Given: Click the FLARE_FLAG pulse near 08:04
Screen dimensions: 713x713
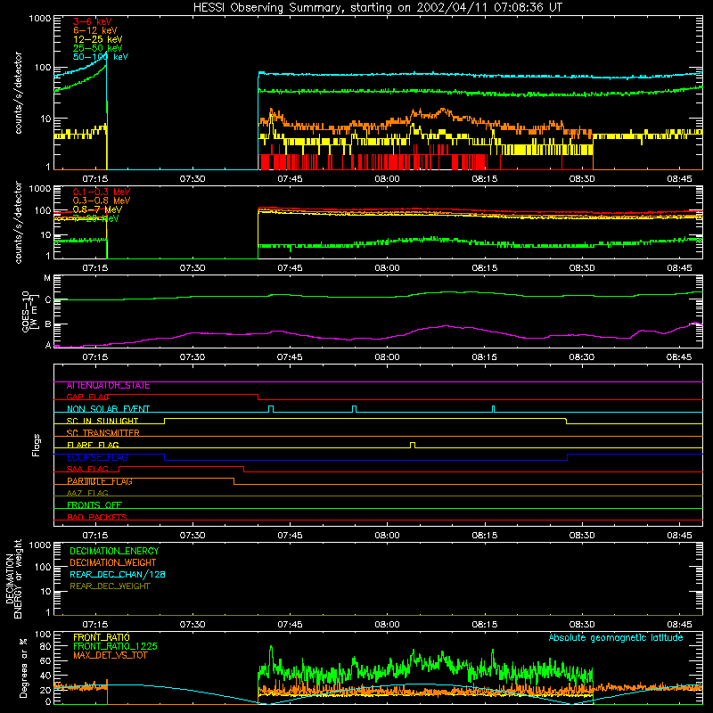Looking at the screenshot, I should pos(413,445).
